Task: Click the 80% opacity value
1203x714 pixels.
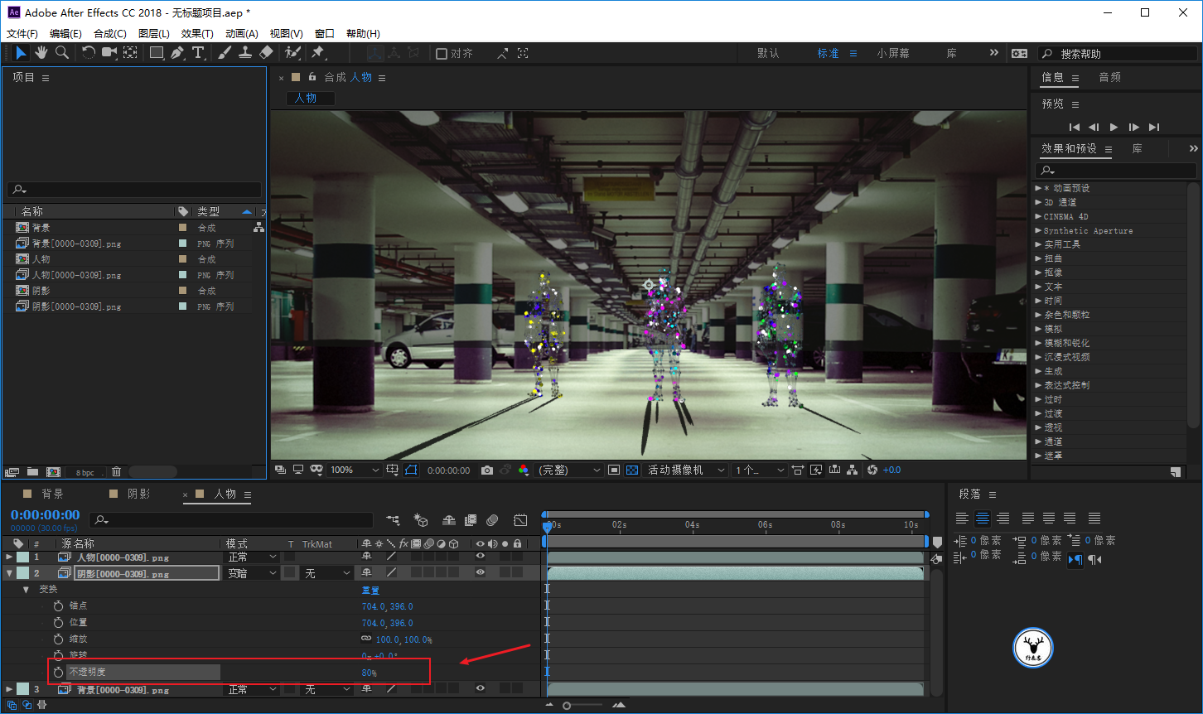Action: tap(370, 673)
